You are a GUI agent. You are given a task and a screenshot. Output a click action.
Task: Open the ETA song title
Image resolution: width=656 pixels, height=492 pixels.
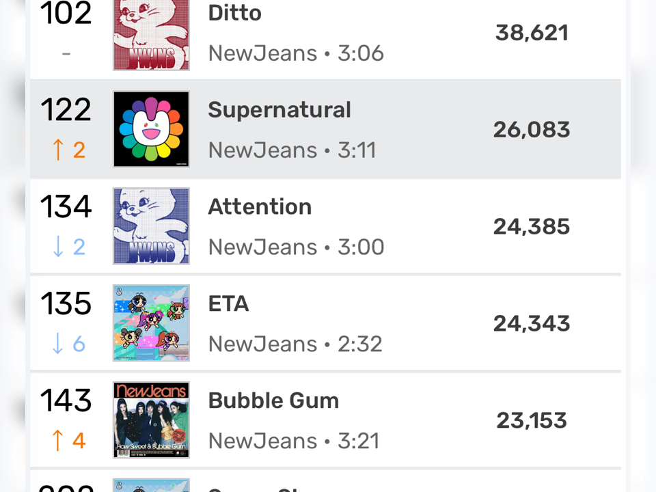tap(228, 303)
